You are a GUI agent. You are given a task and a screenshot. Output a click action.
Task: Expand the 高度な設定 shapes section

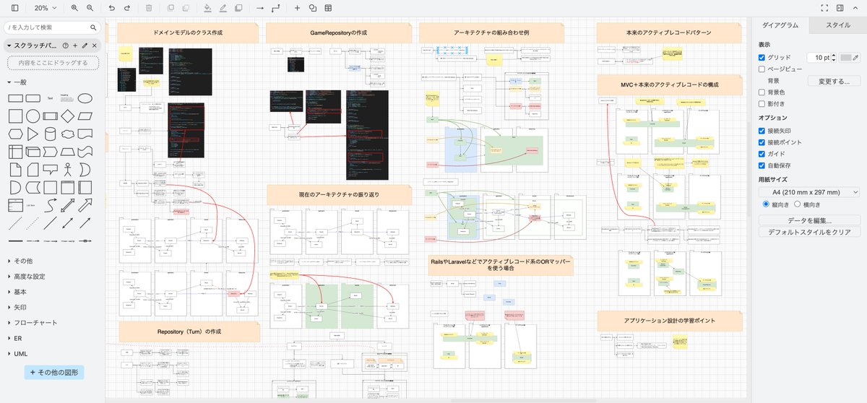[x=27, y=277]
